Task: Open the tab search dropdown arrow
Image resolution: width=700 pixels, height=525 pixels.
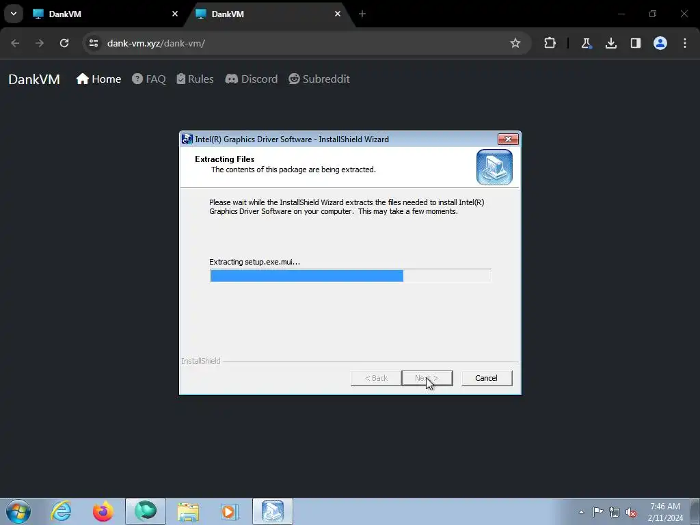Action: pos(14,14)
